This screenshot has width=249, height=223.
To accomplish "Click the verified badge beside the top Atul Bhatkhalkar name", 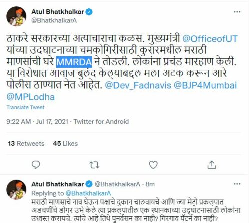I will (89, 12).
